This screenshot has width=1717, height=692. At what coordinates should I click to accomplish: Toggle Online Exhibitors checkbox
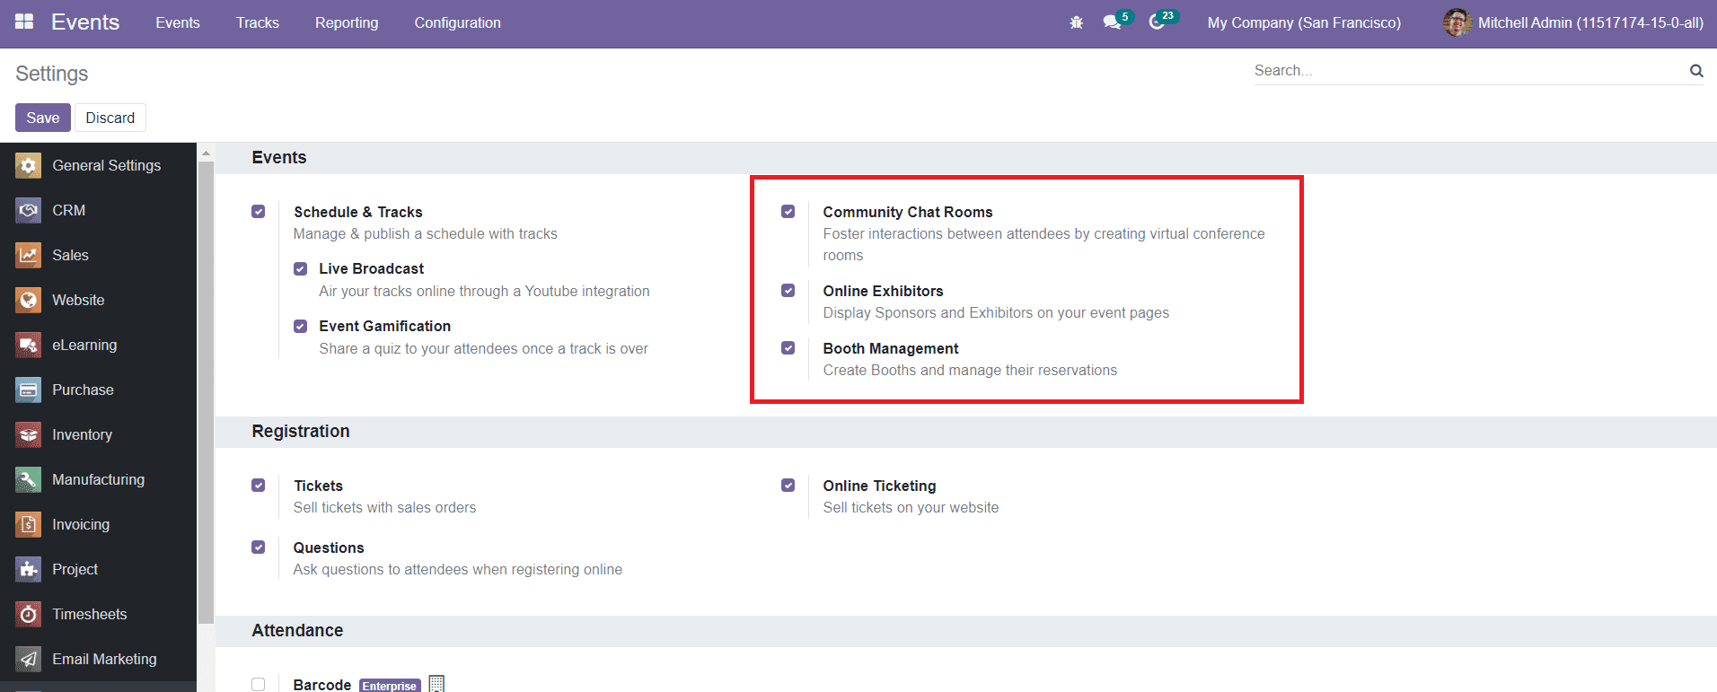pyautogui.click(x=788, y=291)
